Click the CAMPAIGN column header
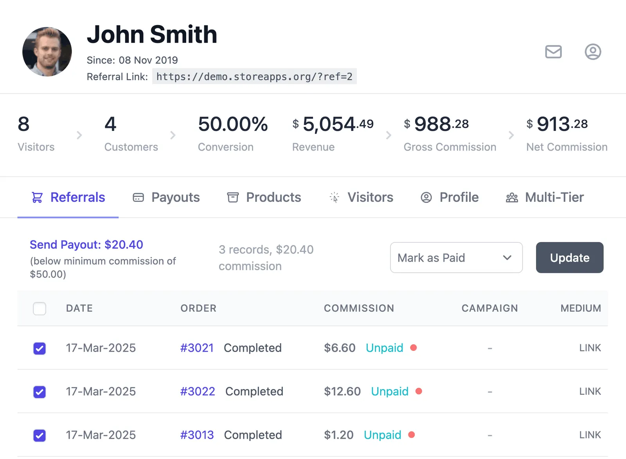This screenshot has height=459, width=626. [x=490, y=308]
